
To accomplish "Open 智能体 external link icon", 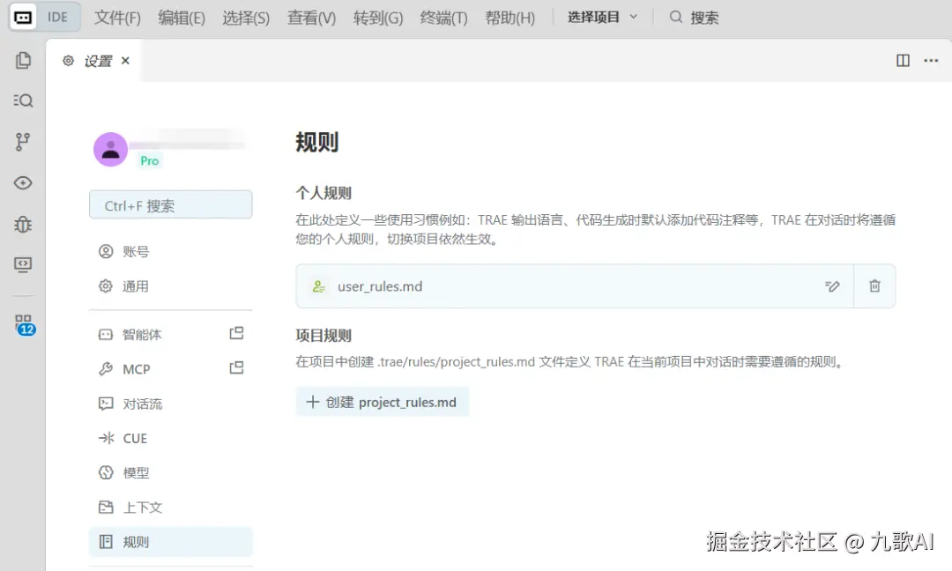I will click(x=236, y=334).
